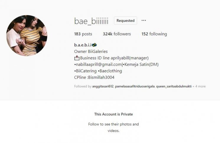The image size is (220, 143).
Task: View the 183 posts count
Action: tap(83, 34)
